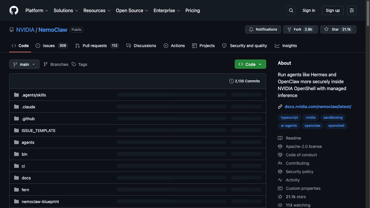Image resolution: width=370 pixels, height=208 pixels.
Task: Open the Pricing link
Action: click(193, 10)
